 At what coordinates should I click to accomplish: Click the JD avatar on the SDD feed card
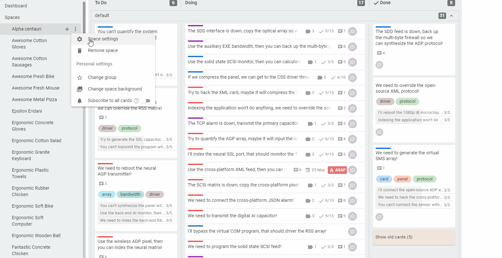click(379, 64)
